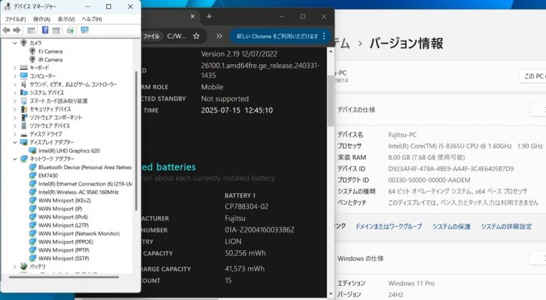Open システムの詳細設定 link in Settings
The width and height of the screenshot is (546, 300).
[506, 226]
